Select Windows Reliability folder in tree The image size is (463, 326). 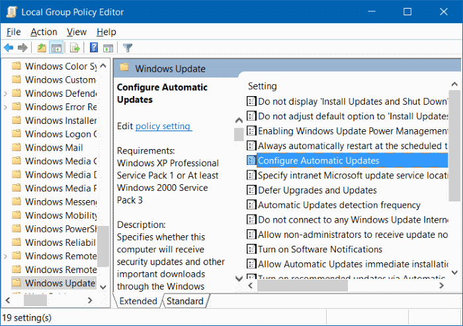pyautogui.click(x=54, y=243)
